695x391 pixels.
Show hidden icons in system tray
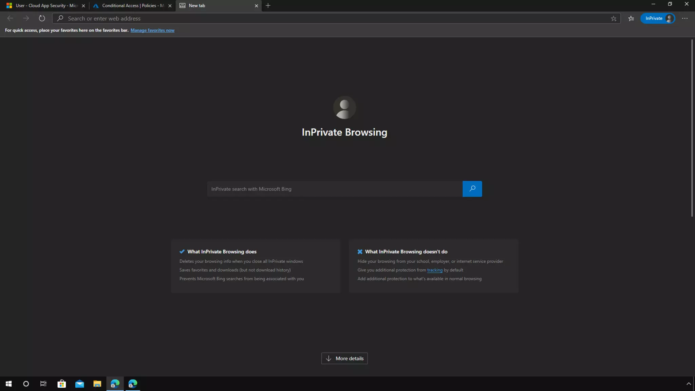689,384
